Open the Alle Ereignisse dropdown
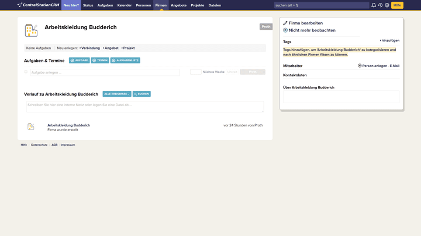The width and height of the screenshot is (421, 236). (116, 94)
